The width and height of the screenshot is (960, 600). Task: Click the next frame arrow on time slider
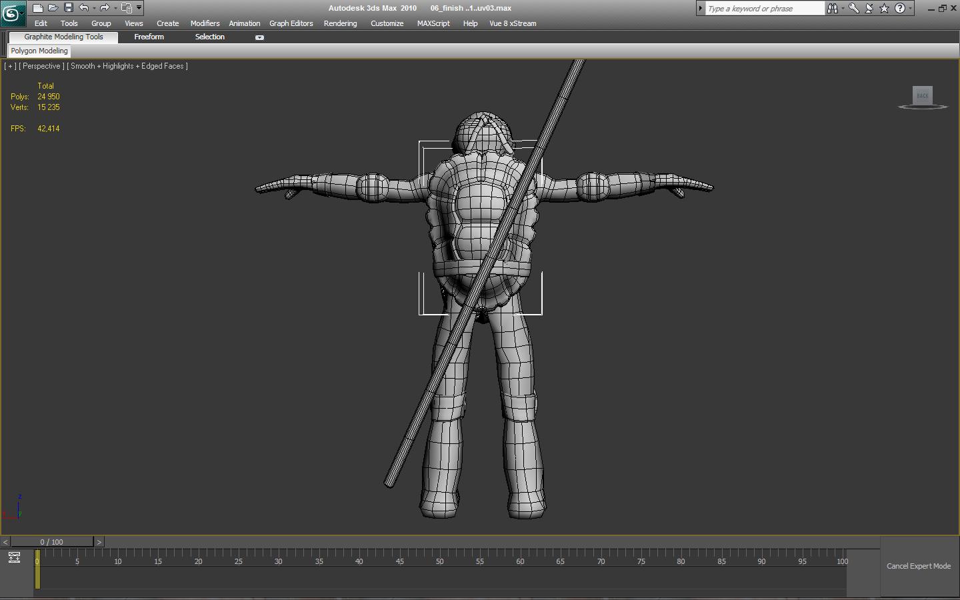(x=99, y=542)
